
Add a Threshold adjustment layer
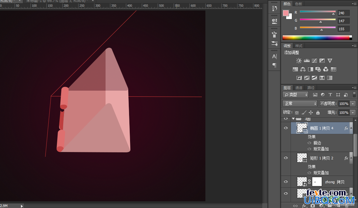click(314, 78)
